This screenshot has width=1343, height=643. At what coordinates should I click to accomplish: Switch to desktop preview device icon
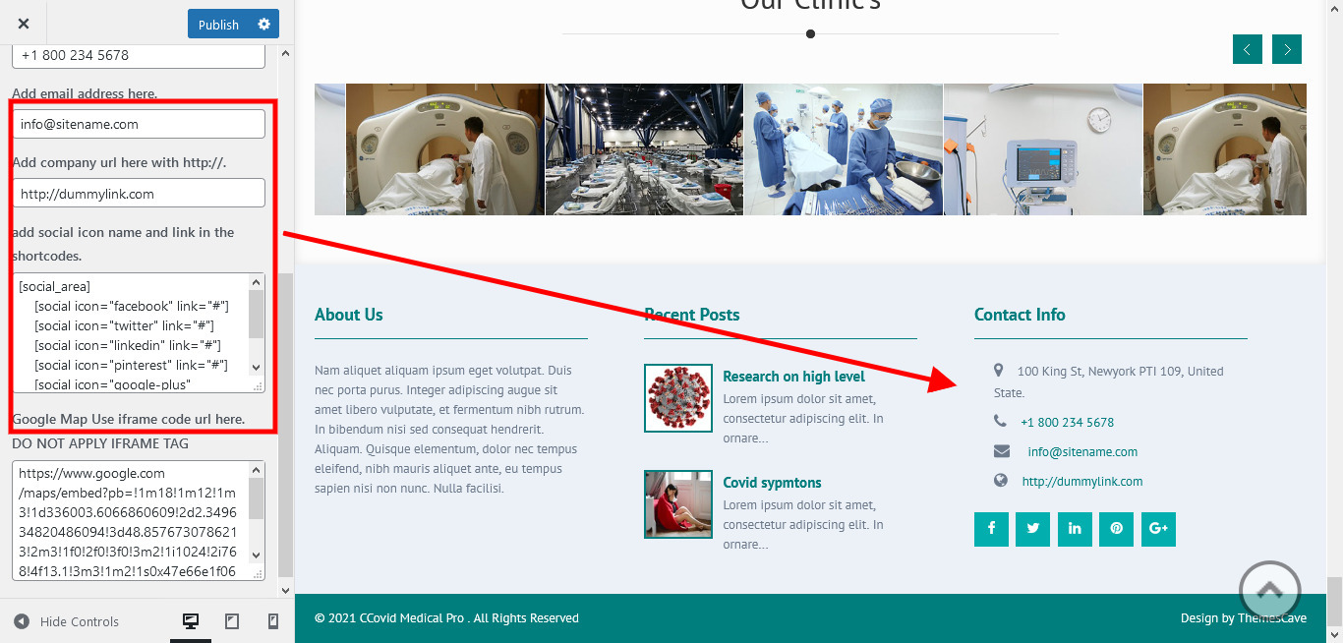[x=191, y=621]
